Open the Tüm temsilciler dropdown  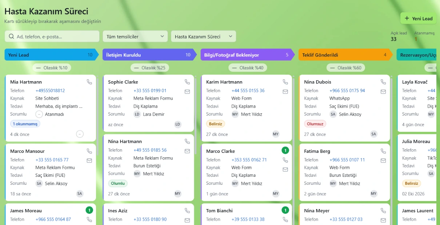(135, 36)
